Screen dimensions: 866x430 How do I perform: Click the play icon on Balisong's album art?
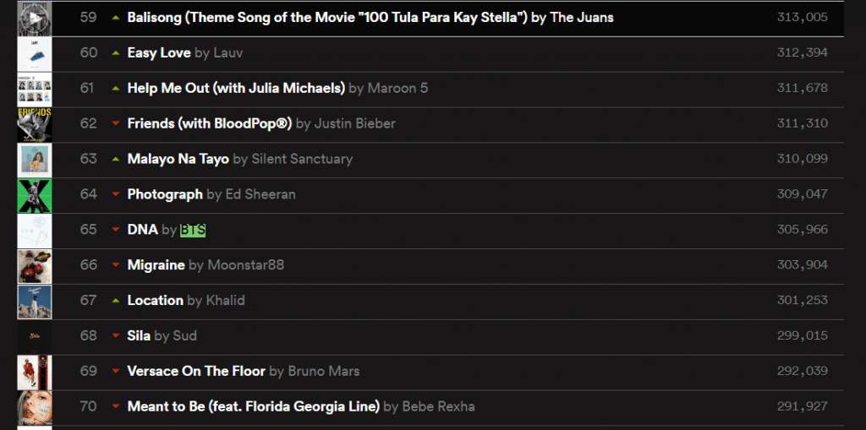click(35, 18)
